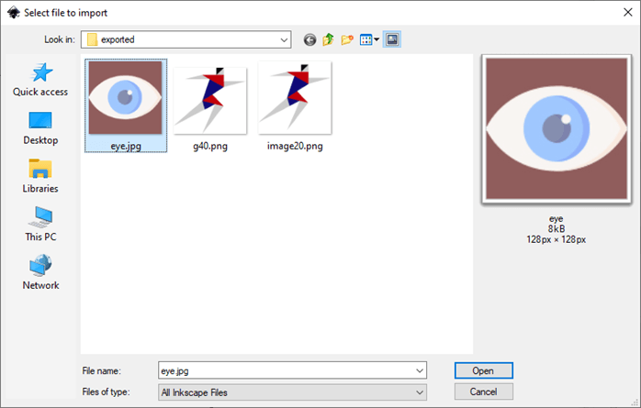Open the View menu icon
Image resolution: width=641 pixels, height=408 pixels.
(x=369, y=39)
